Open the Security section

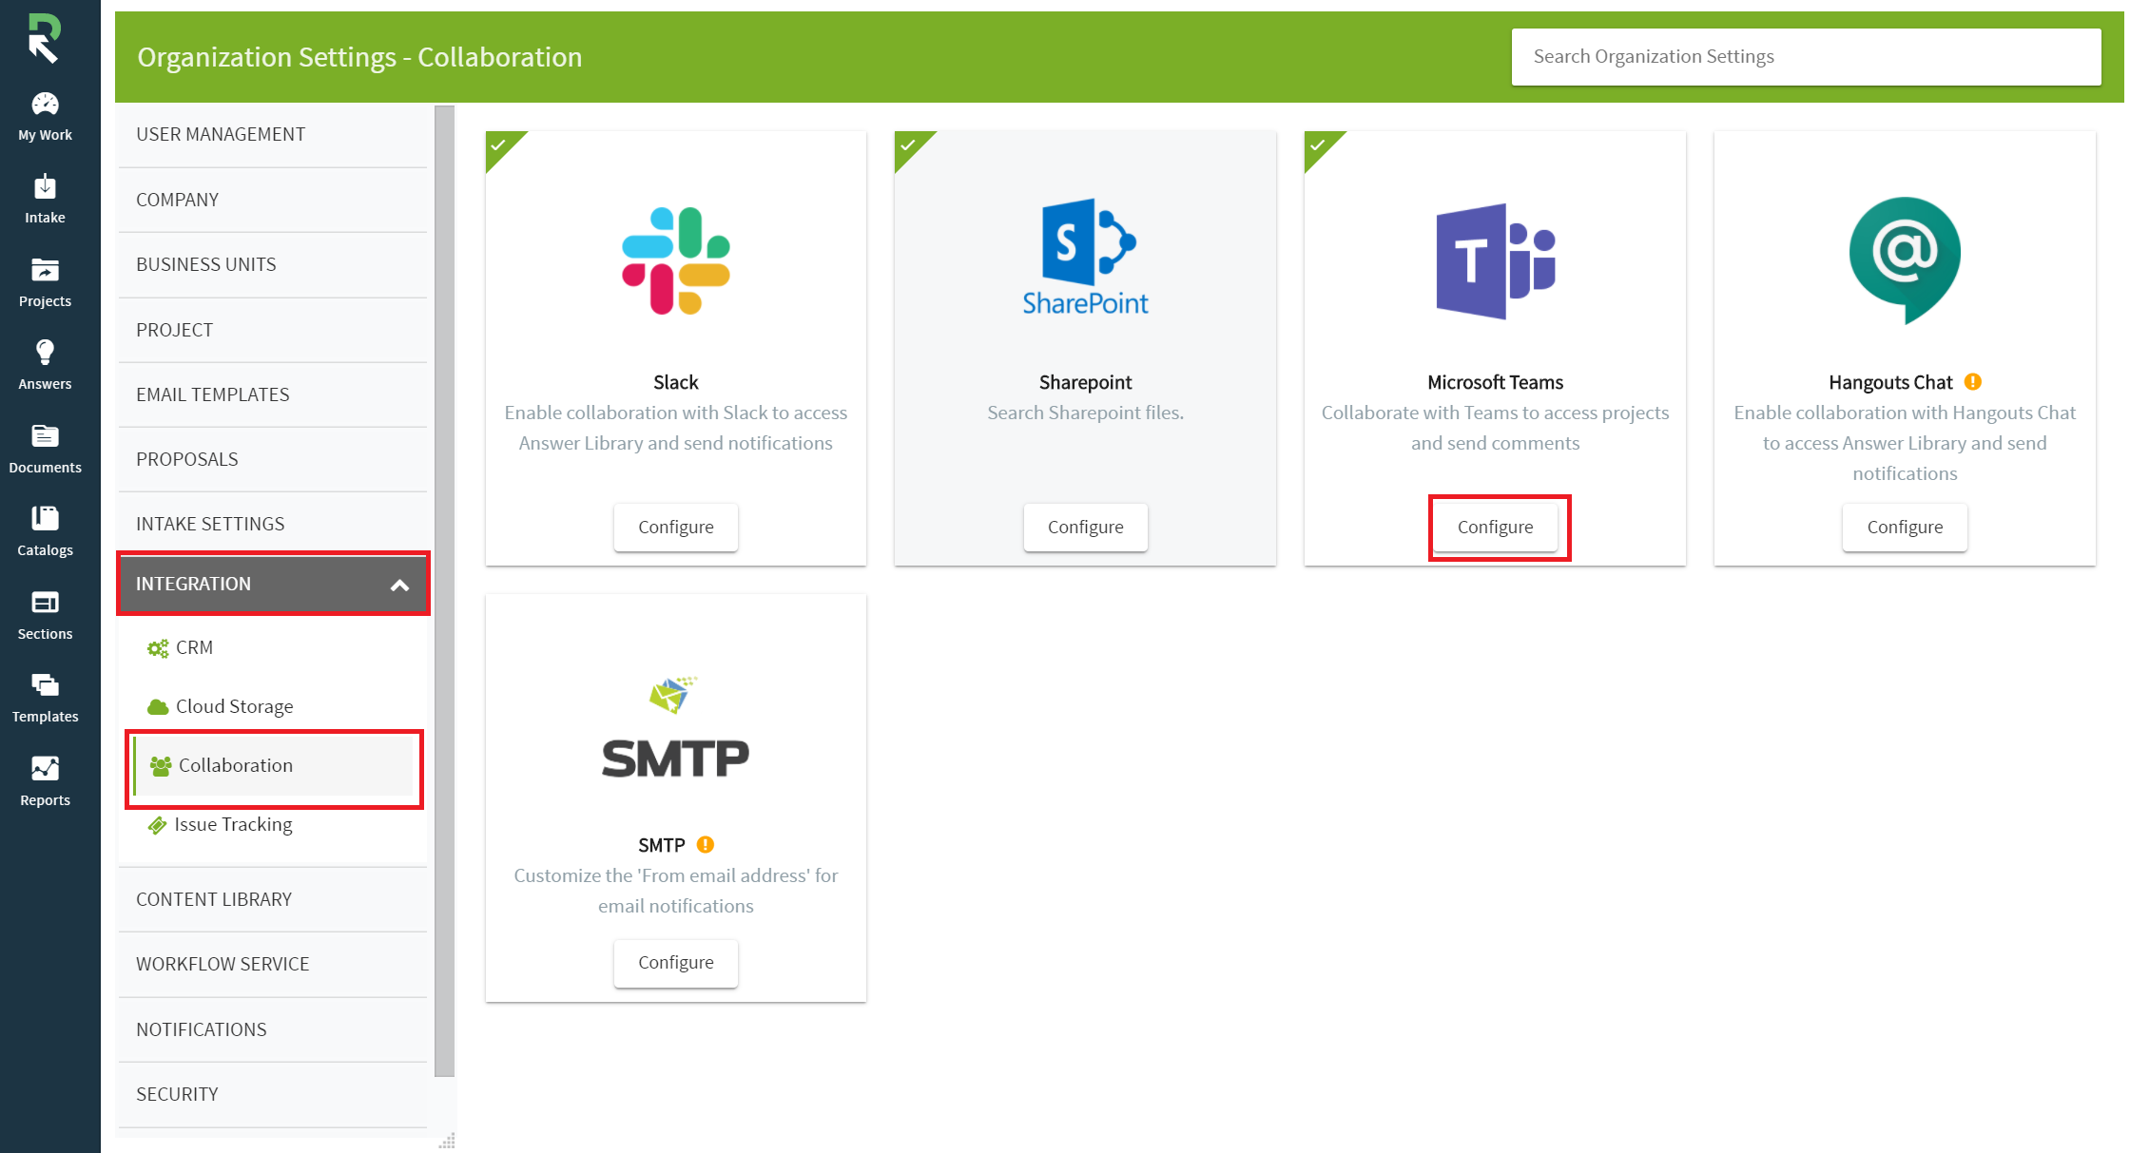272,1094
